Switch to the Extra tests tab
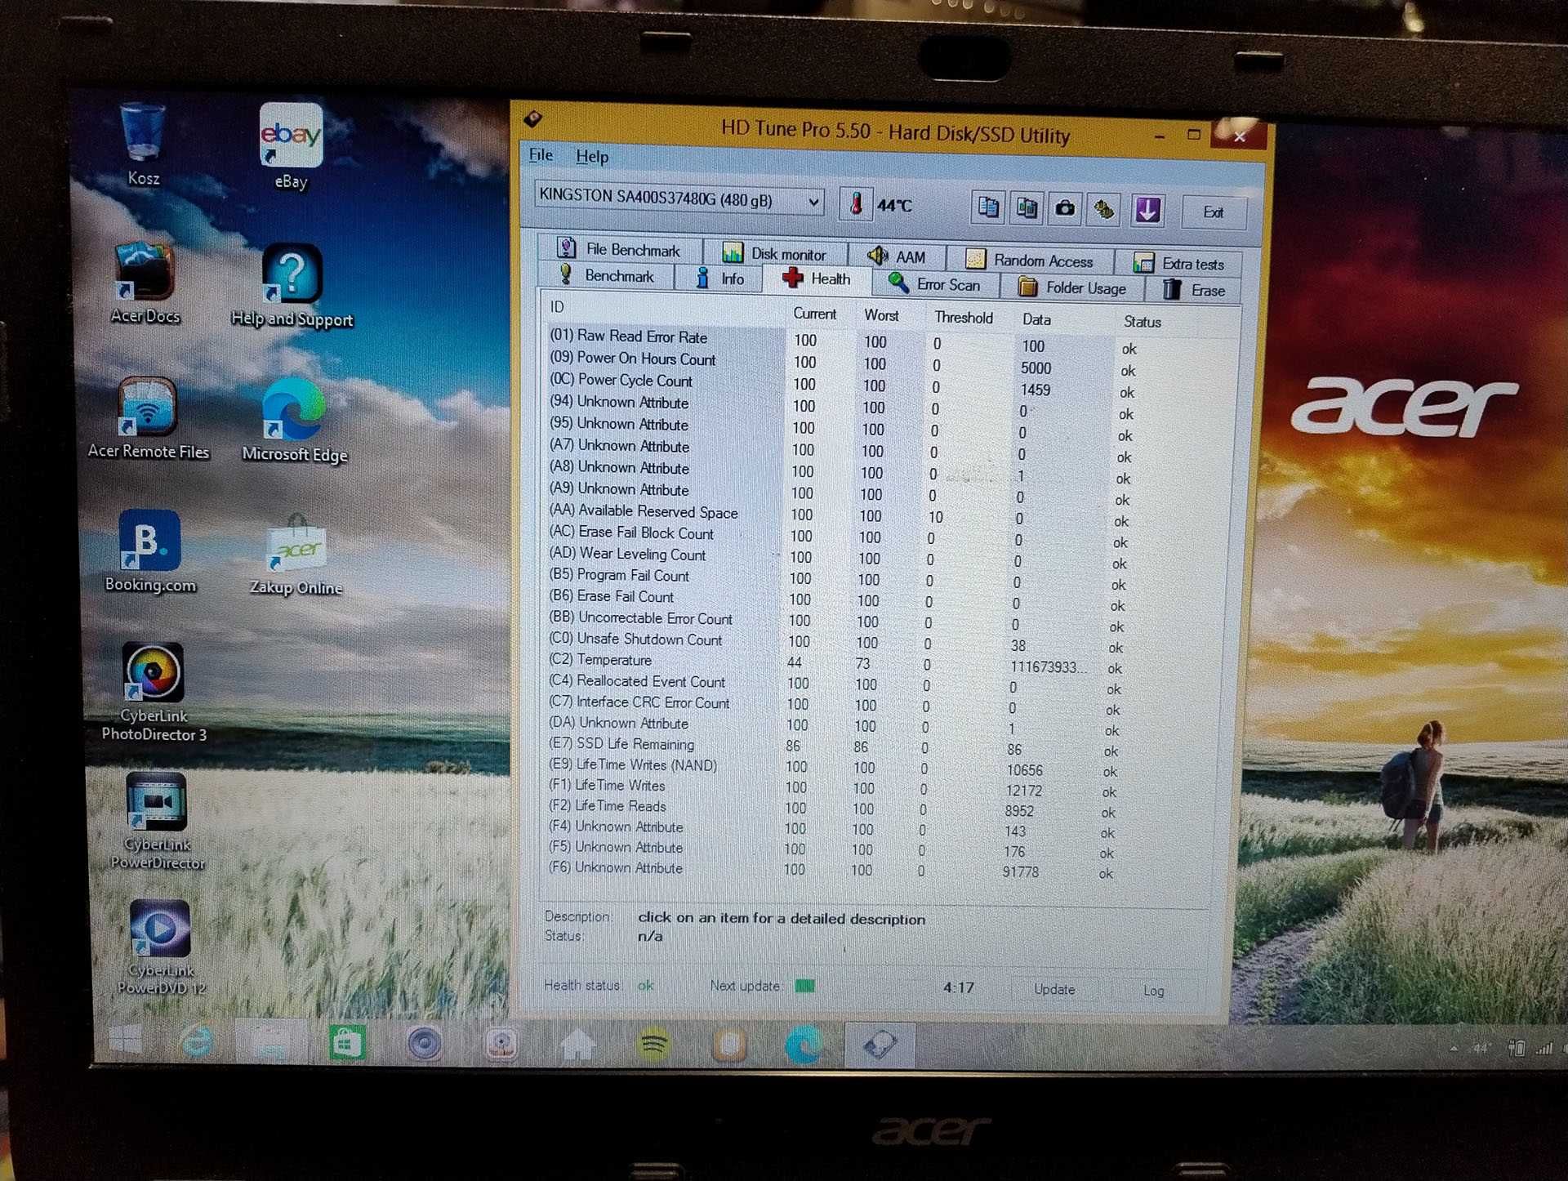 pos(1178,263)
